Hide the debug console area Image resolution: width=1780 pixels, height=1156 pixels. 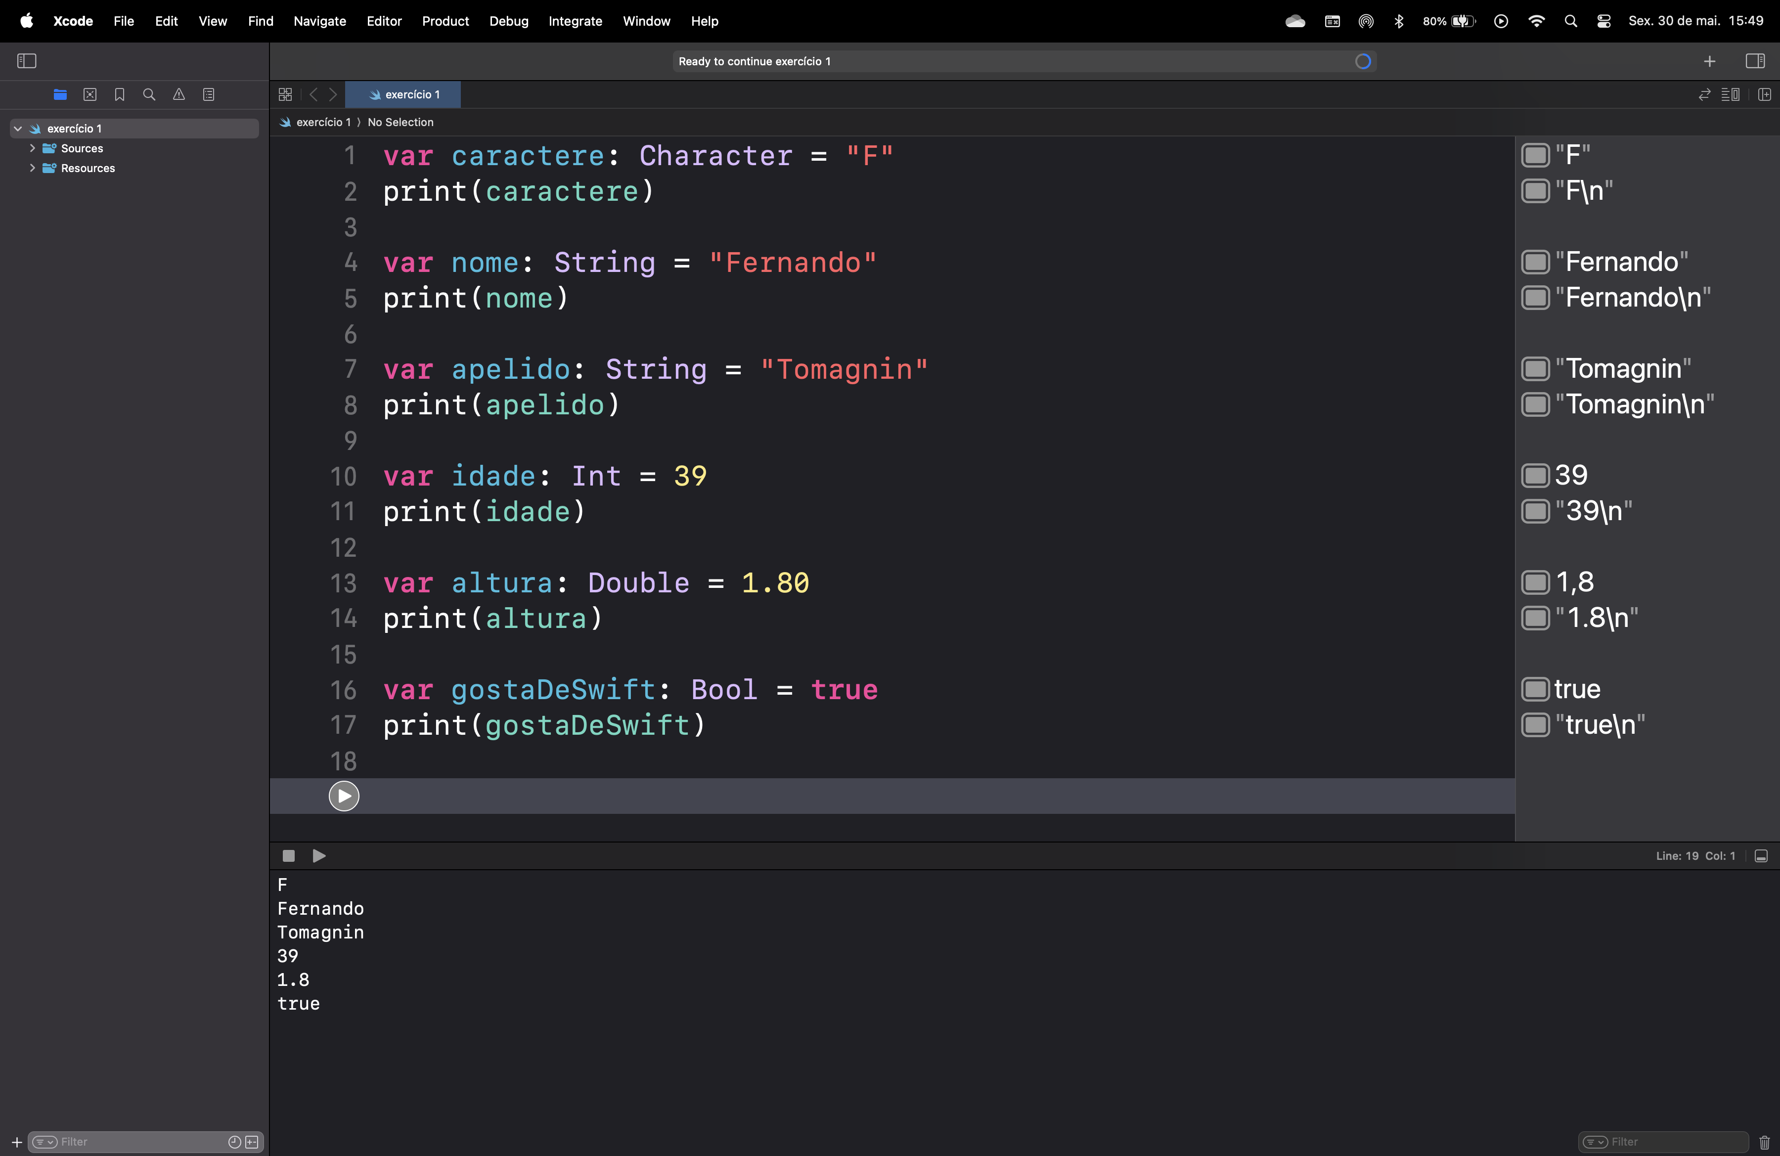(1761, 856)
